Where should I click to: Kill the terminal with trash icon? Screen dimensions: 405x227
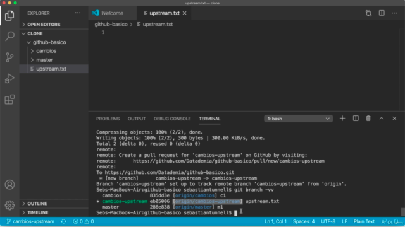[x=368, y=119]
